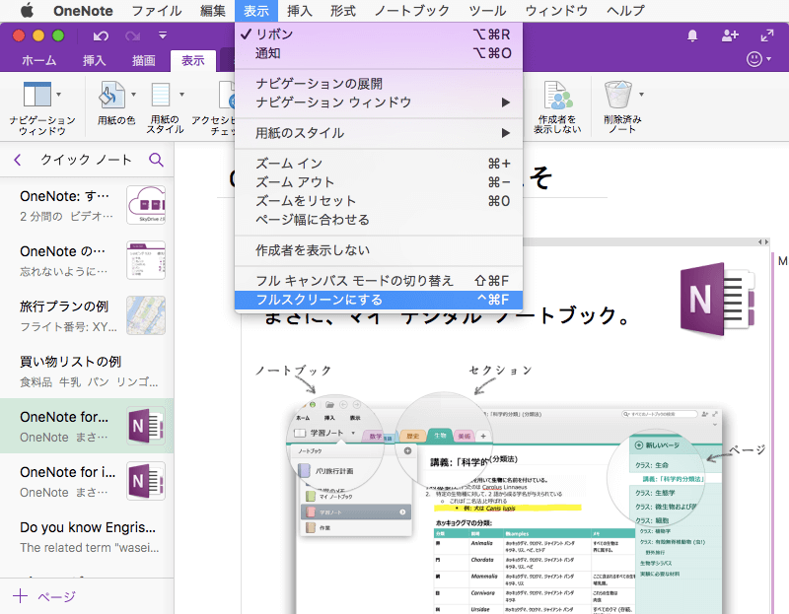This screenshot has height=614, width=789.
Task: Click the back chevron beside クイック ノート
Action: pos(18,160)
